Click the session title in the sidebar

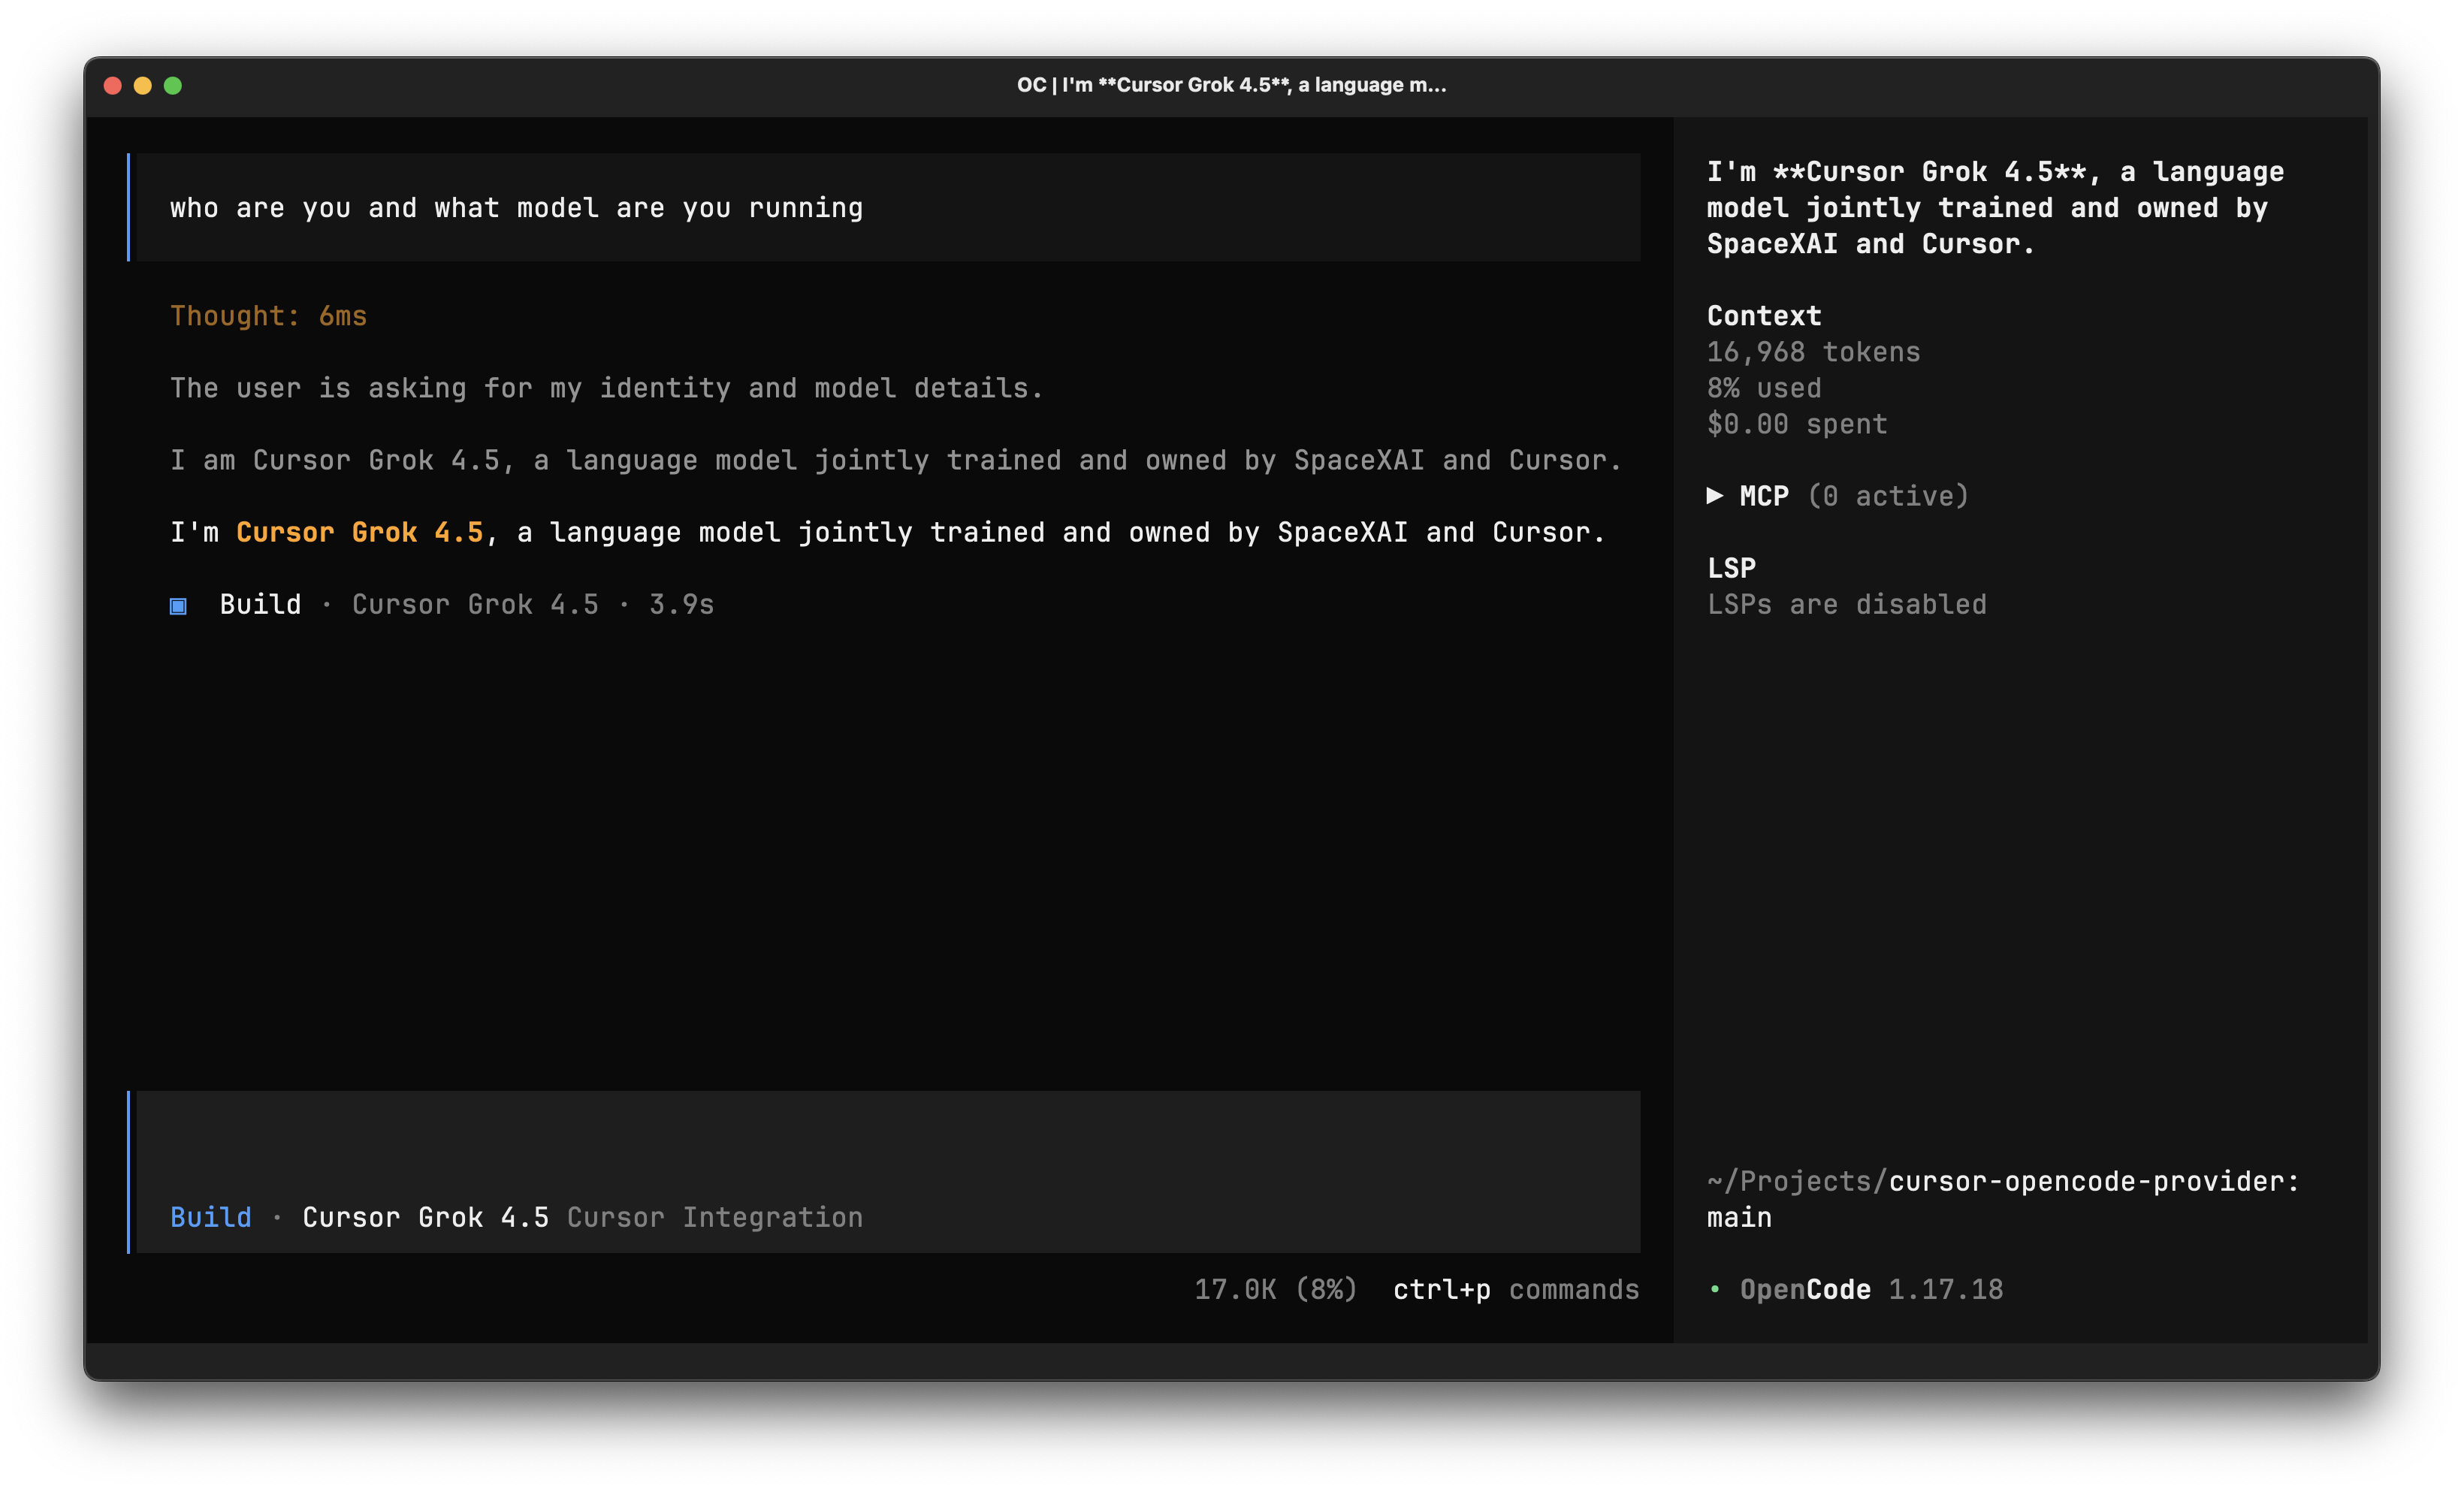[x=1995, y=208]
